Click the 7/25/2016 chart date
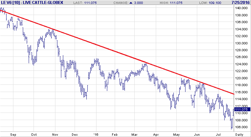 point(240,3)
